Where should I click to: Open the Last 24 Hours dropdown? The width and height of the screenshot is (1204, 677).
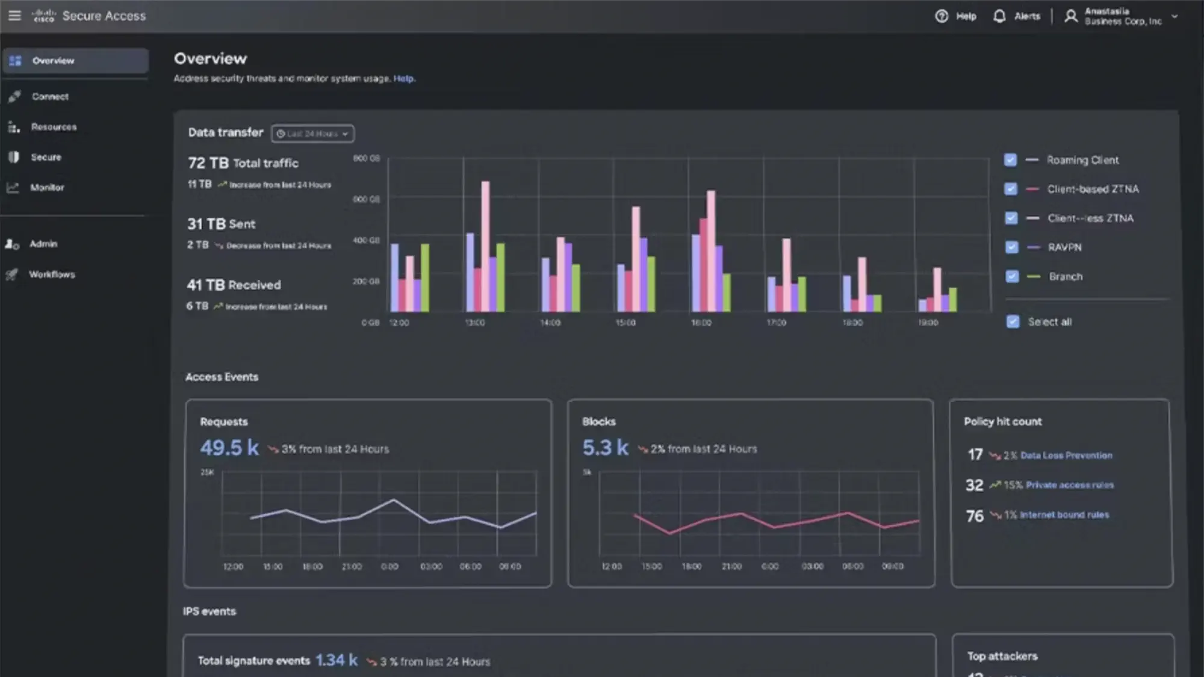tap(312, 134)
